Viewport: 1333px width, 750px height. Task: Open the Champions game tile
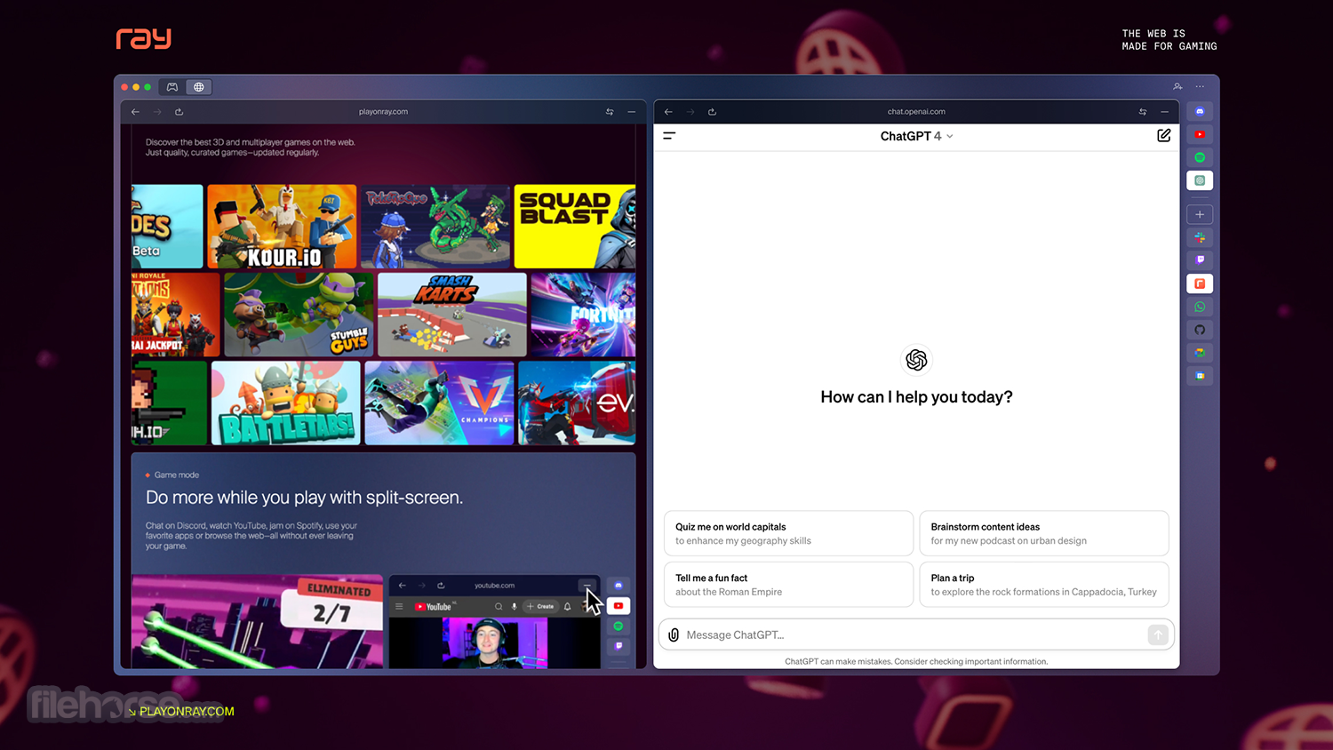[439, 403]
